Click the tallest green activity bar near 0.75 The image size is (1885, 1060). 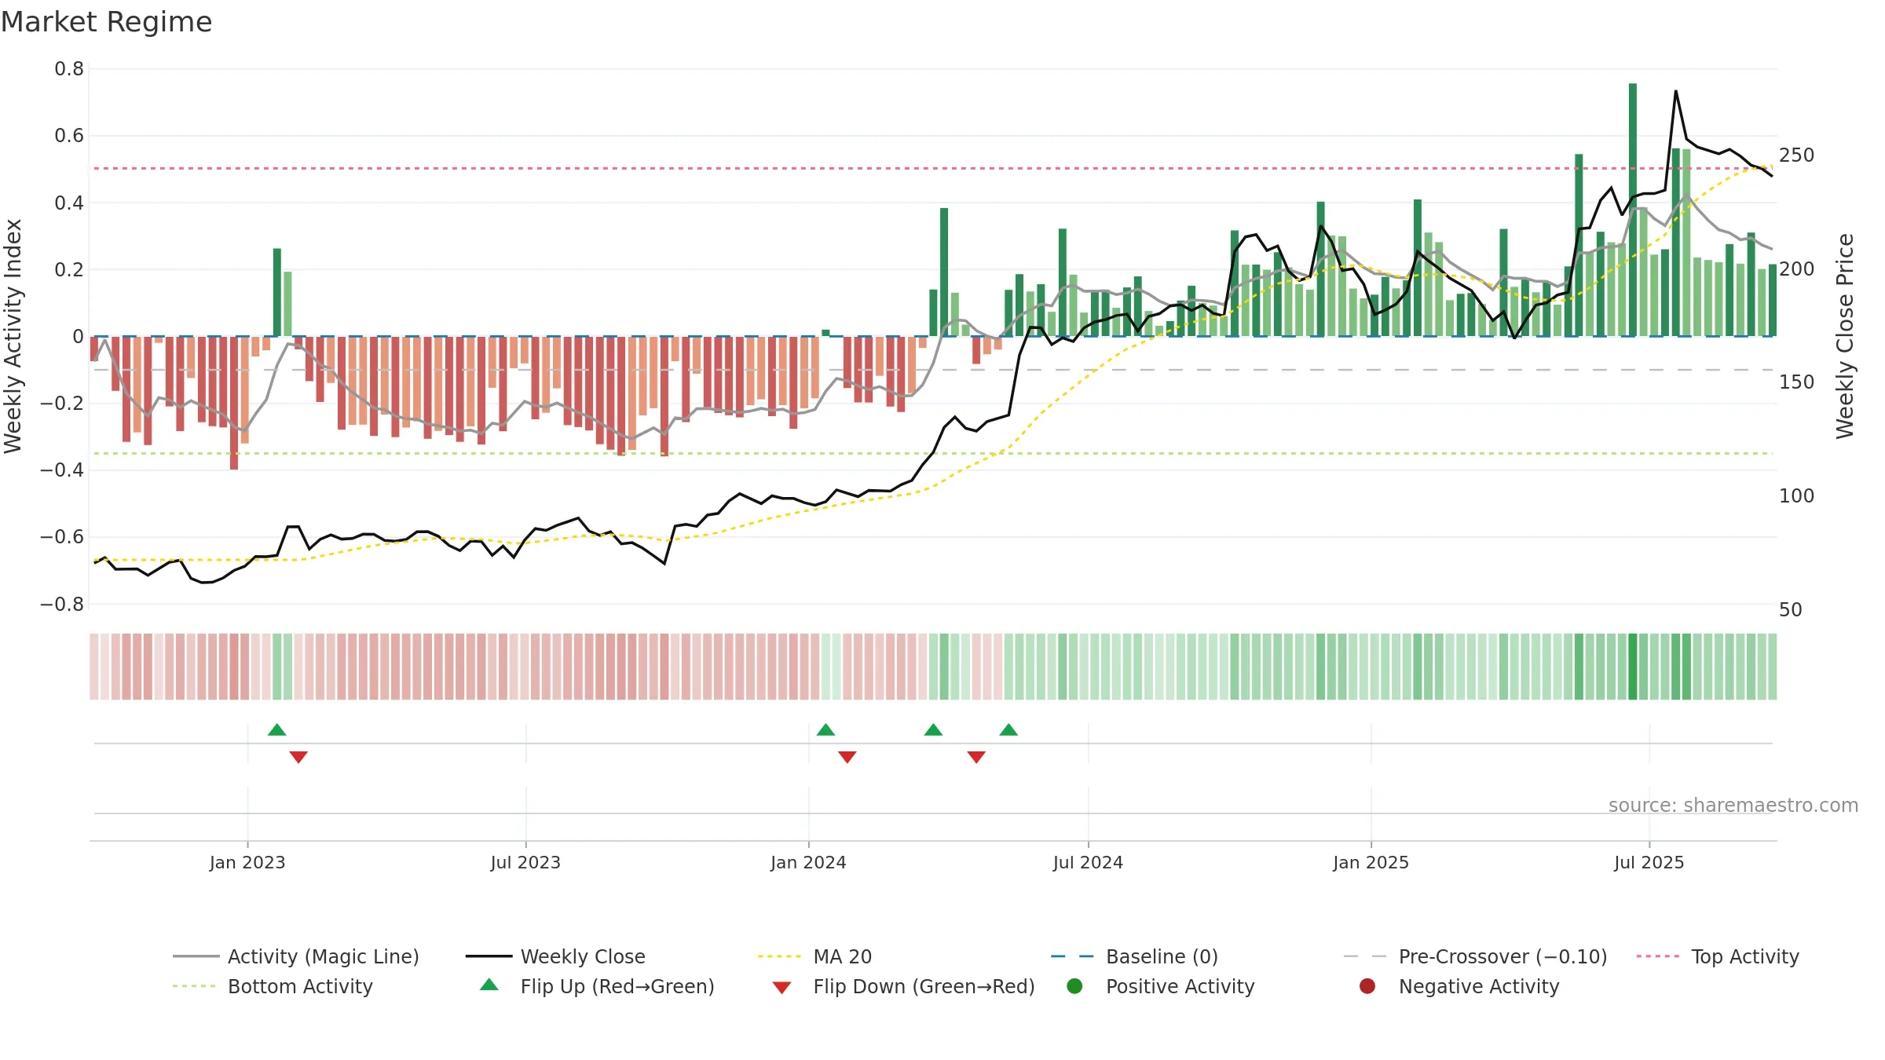point(1633,210)
